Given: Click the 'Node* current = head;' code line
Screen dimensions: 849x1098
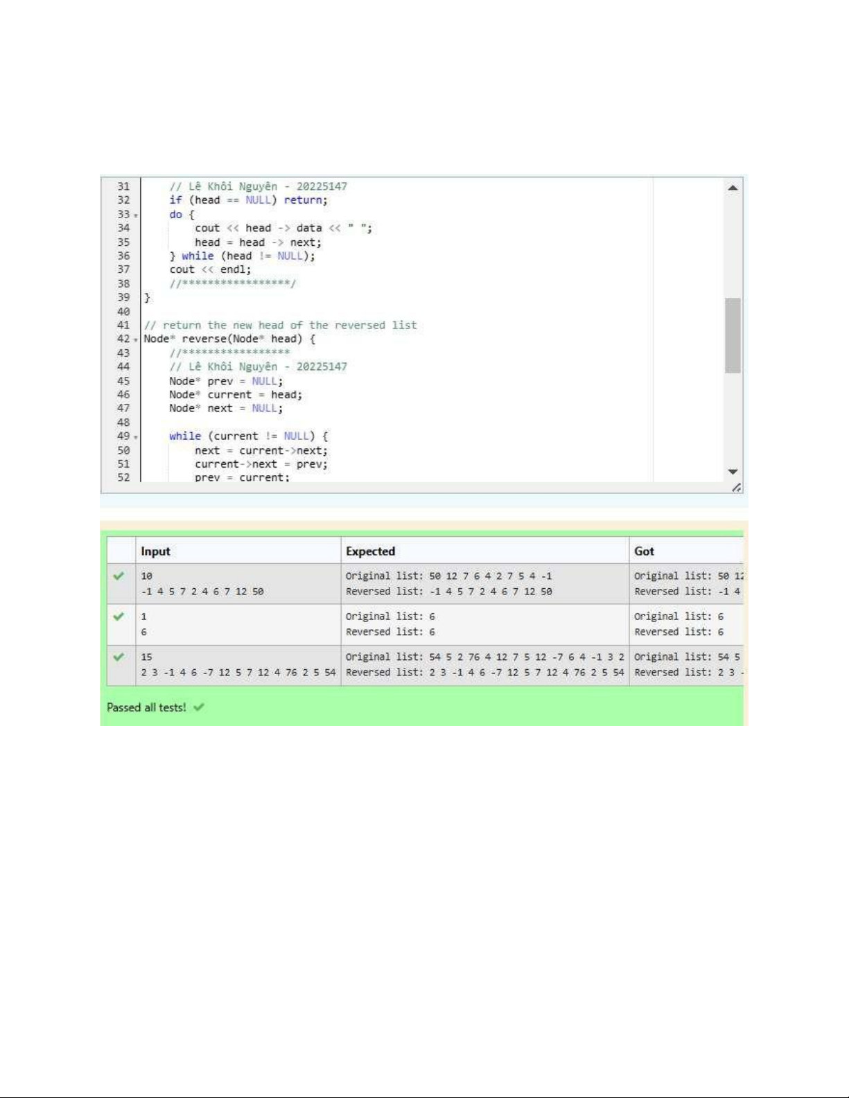Looking at the screenshot, I should [x=236, y=395].
